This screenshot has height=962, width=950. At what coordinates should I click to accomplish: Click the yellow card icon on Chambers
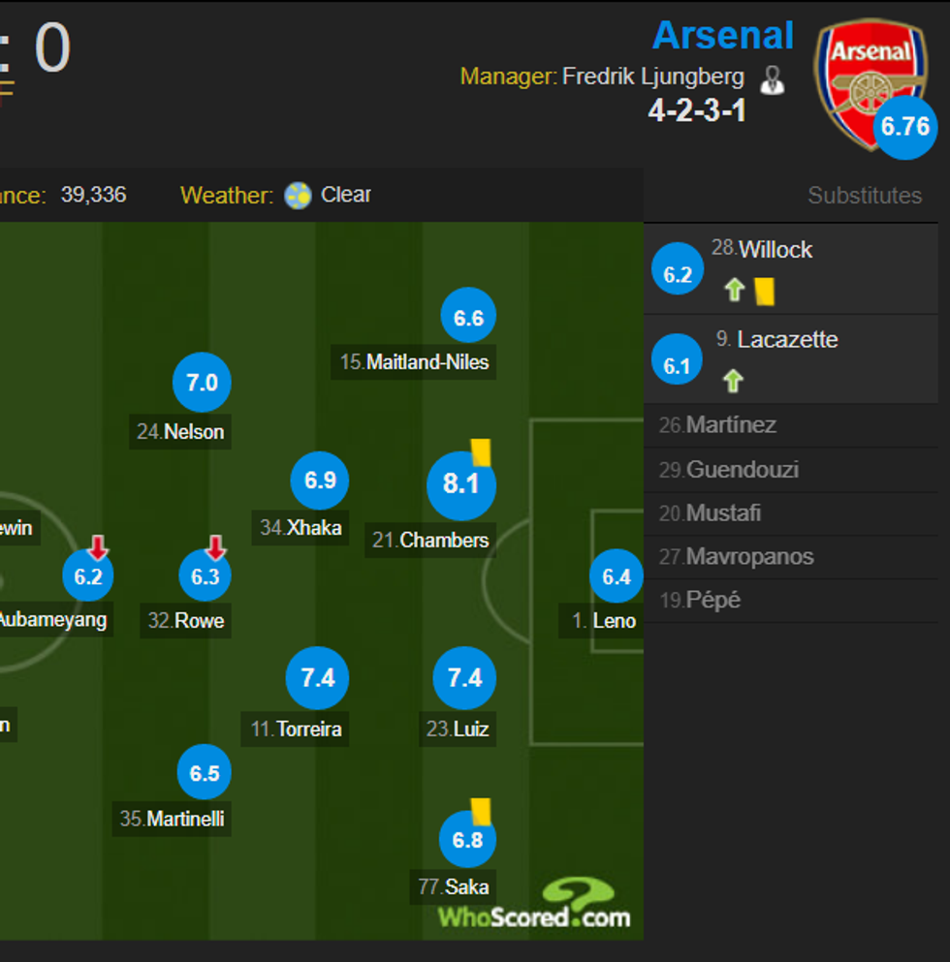point(481,452)
